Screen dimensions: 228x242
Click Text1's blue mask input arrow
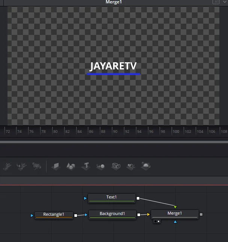pos(85,198)
